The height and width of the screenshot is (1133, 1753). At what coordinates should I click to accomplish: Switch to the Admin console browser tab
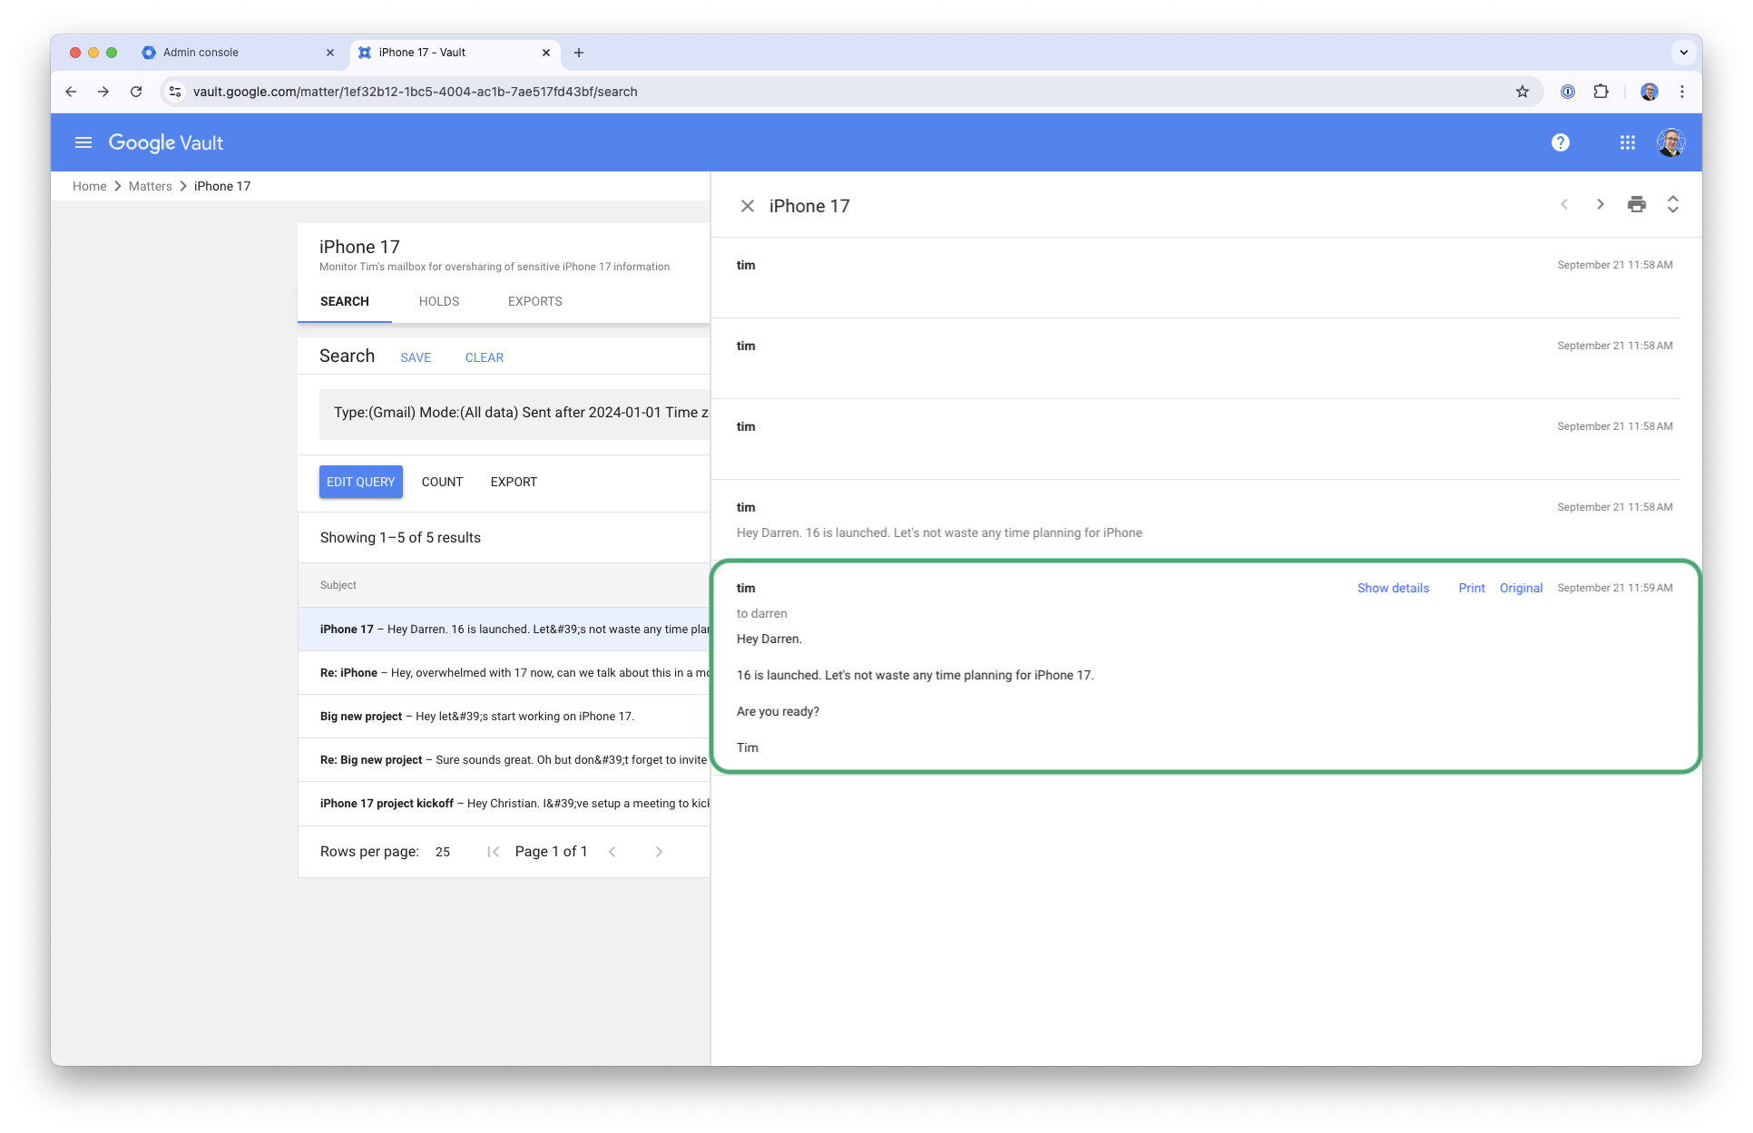[x=240, y=53]
